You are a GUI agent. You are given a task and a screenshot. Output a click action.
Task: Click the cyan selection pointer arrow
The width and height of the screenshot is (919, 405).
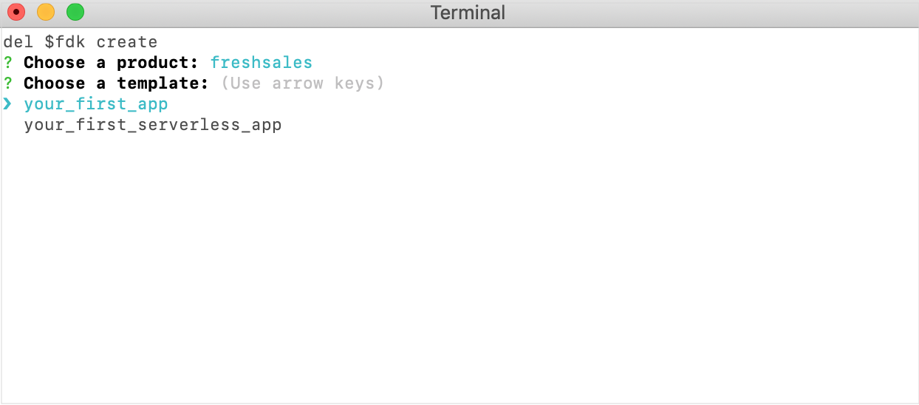[7, 104]
